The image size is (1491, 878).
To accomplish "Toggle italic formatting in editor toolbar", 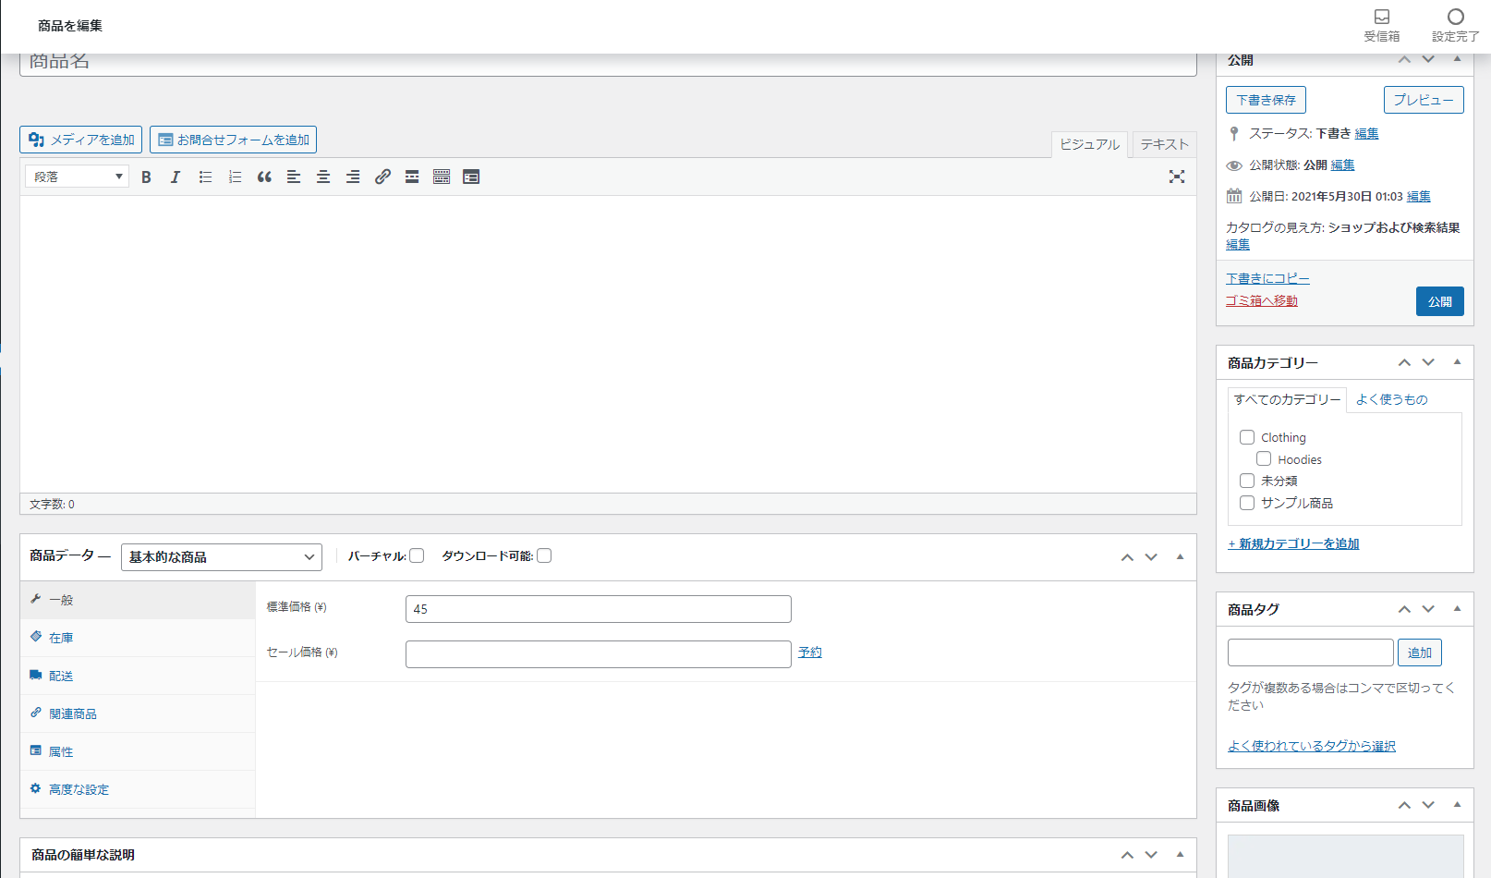I will point(176,177).
